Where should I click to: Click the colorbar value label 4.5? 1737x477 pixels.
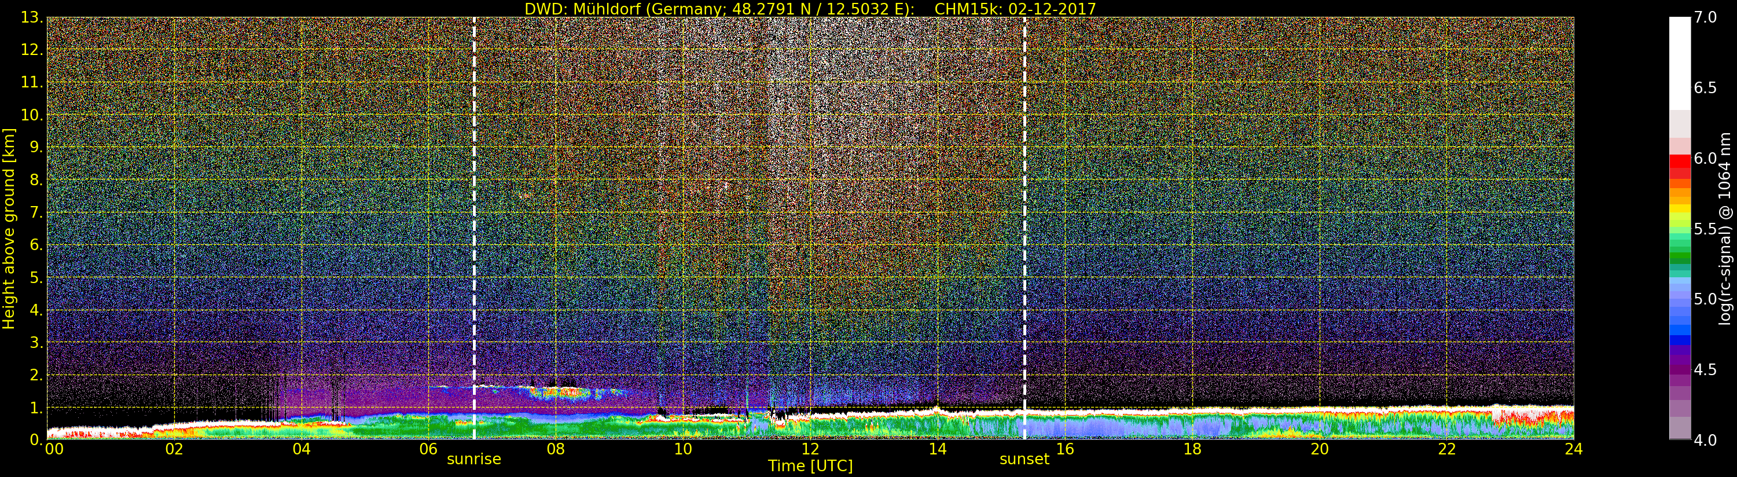coord(1705,369)
